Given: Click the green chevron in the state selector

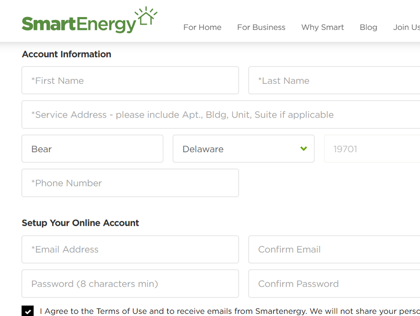Looking at the screenshot, I should [x=303, y=148].
